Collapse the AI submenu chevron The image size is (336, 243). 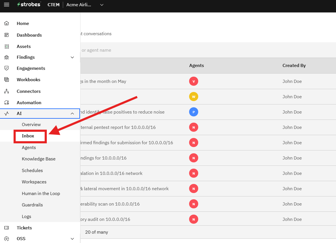click(72, 114)
